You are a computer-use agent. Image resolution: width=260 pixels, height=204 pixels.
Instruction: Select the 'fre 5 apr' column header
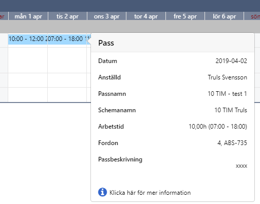[x=185, y=16]
